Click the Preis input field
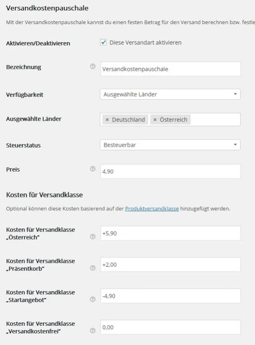The image size is (255, 345). (x=171, y=171)
